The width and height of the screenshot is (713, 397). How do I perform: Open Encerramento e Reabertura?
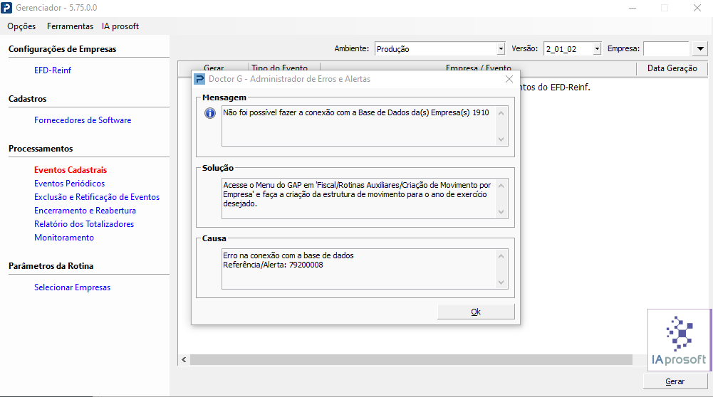click(85, 211)
